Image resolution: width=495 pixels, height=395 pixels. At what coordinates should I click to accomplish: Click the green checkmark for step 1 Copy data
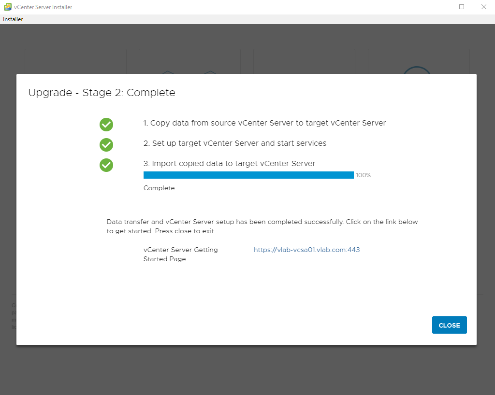(106, 125)
